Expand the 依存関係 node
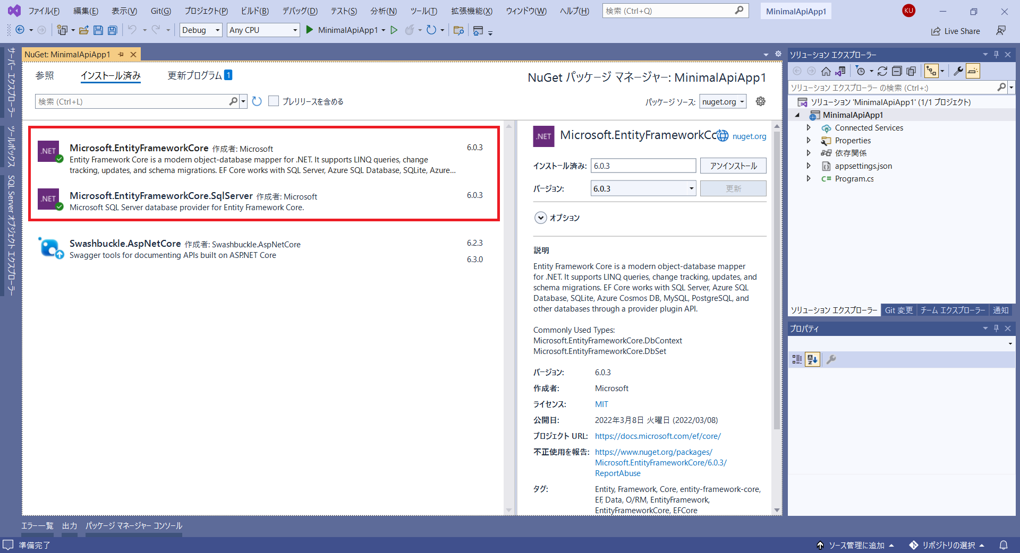This screenshot has height=553, width=1020. pyautogui.click(x=809, y=153)
